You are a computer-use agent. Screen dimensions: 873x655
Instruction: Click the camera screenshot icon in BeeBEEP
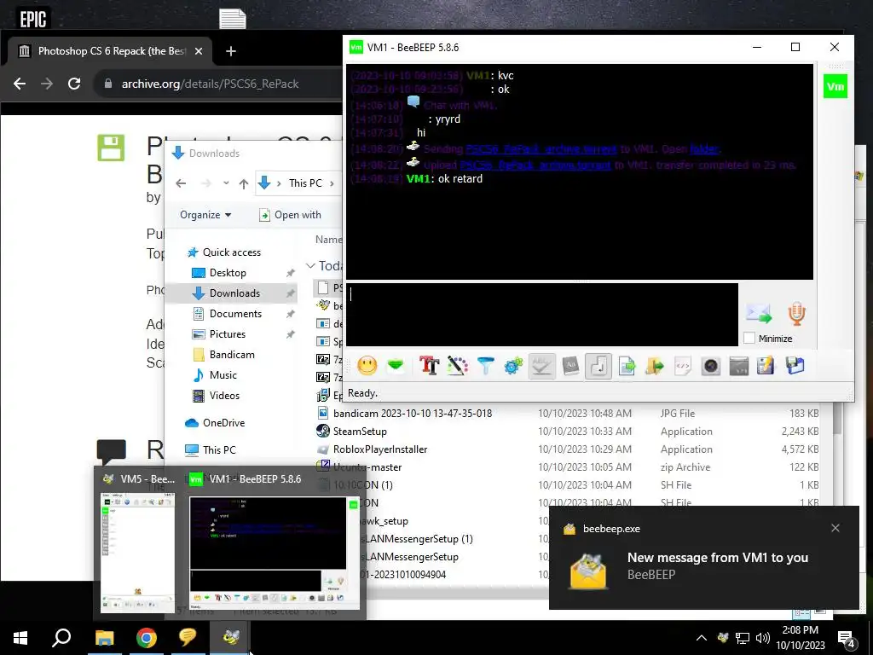(711, 366)
